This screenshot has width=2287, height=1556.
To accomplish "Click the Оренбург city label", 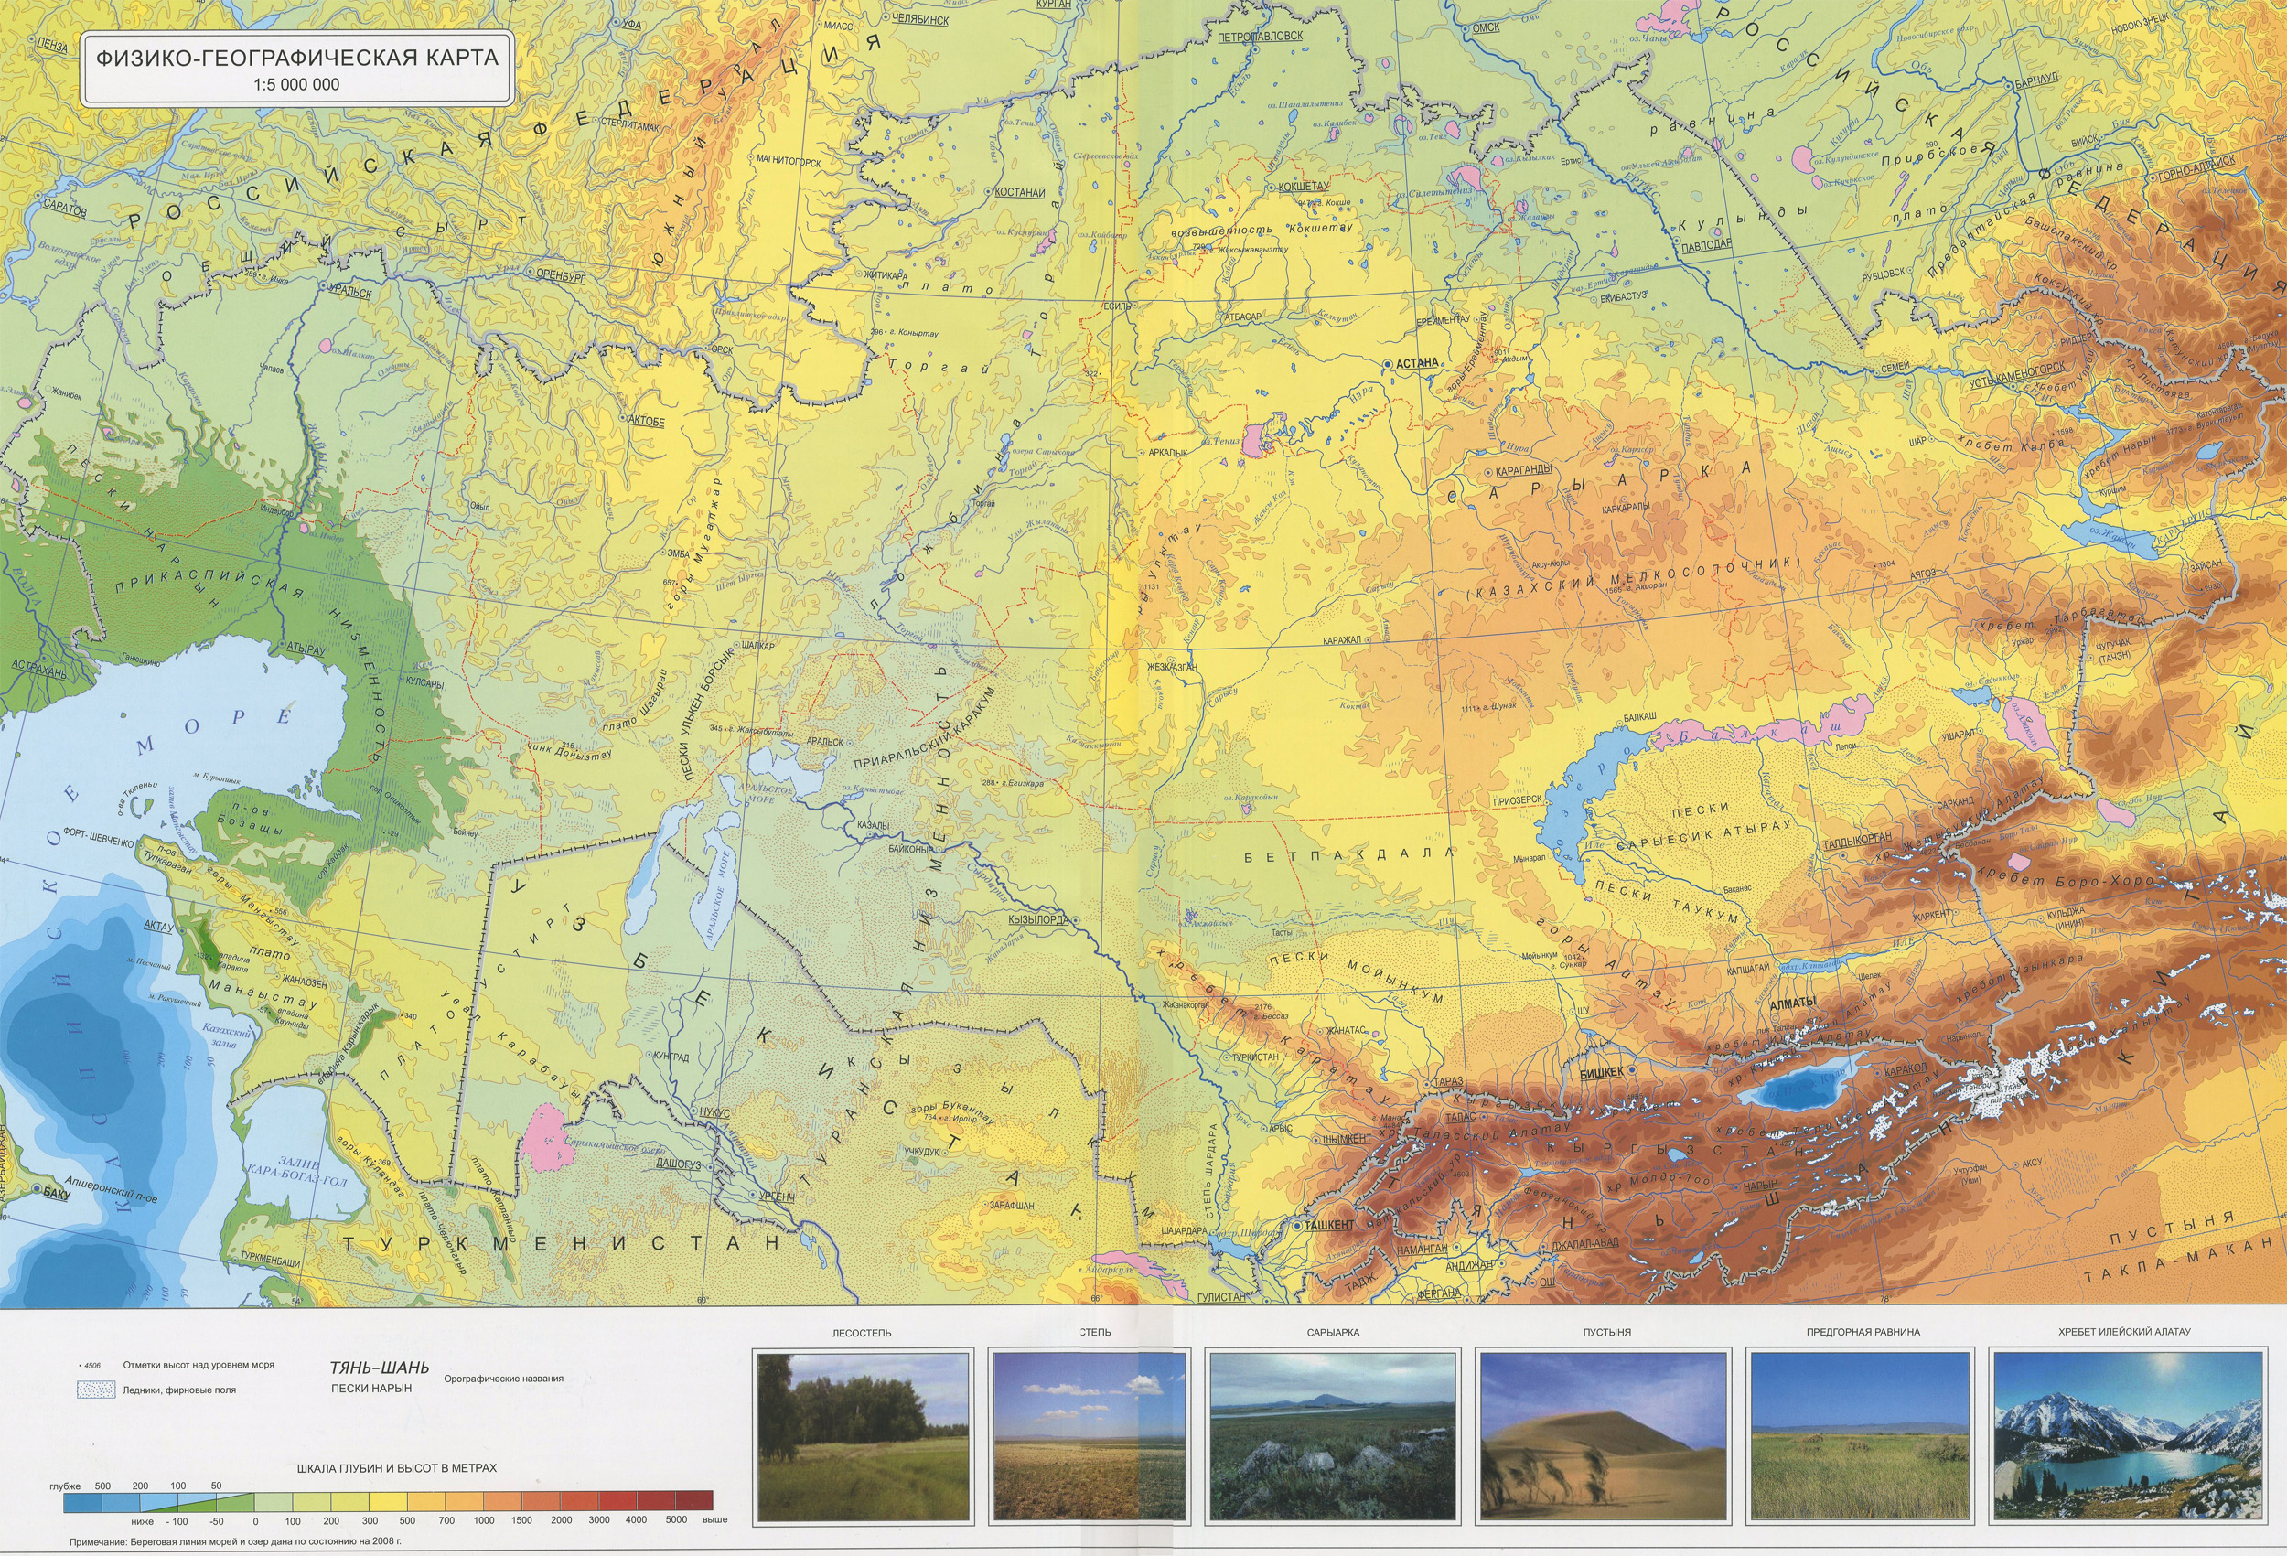I will coord(561,277).
